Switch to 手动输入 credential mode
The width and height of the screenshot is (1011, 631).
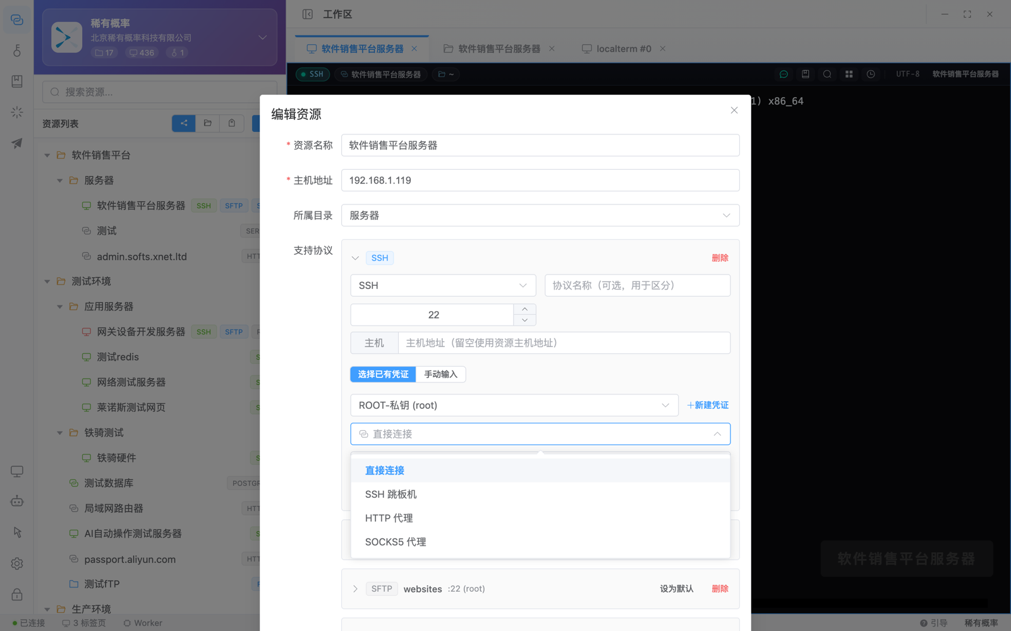click(x=441, y=374)
